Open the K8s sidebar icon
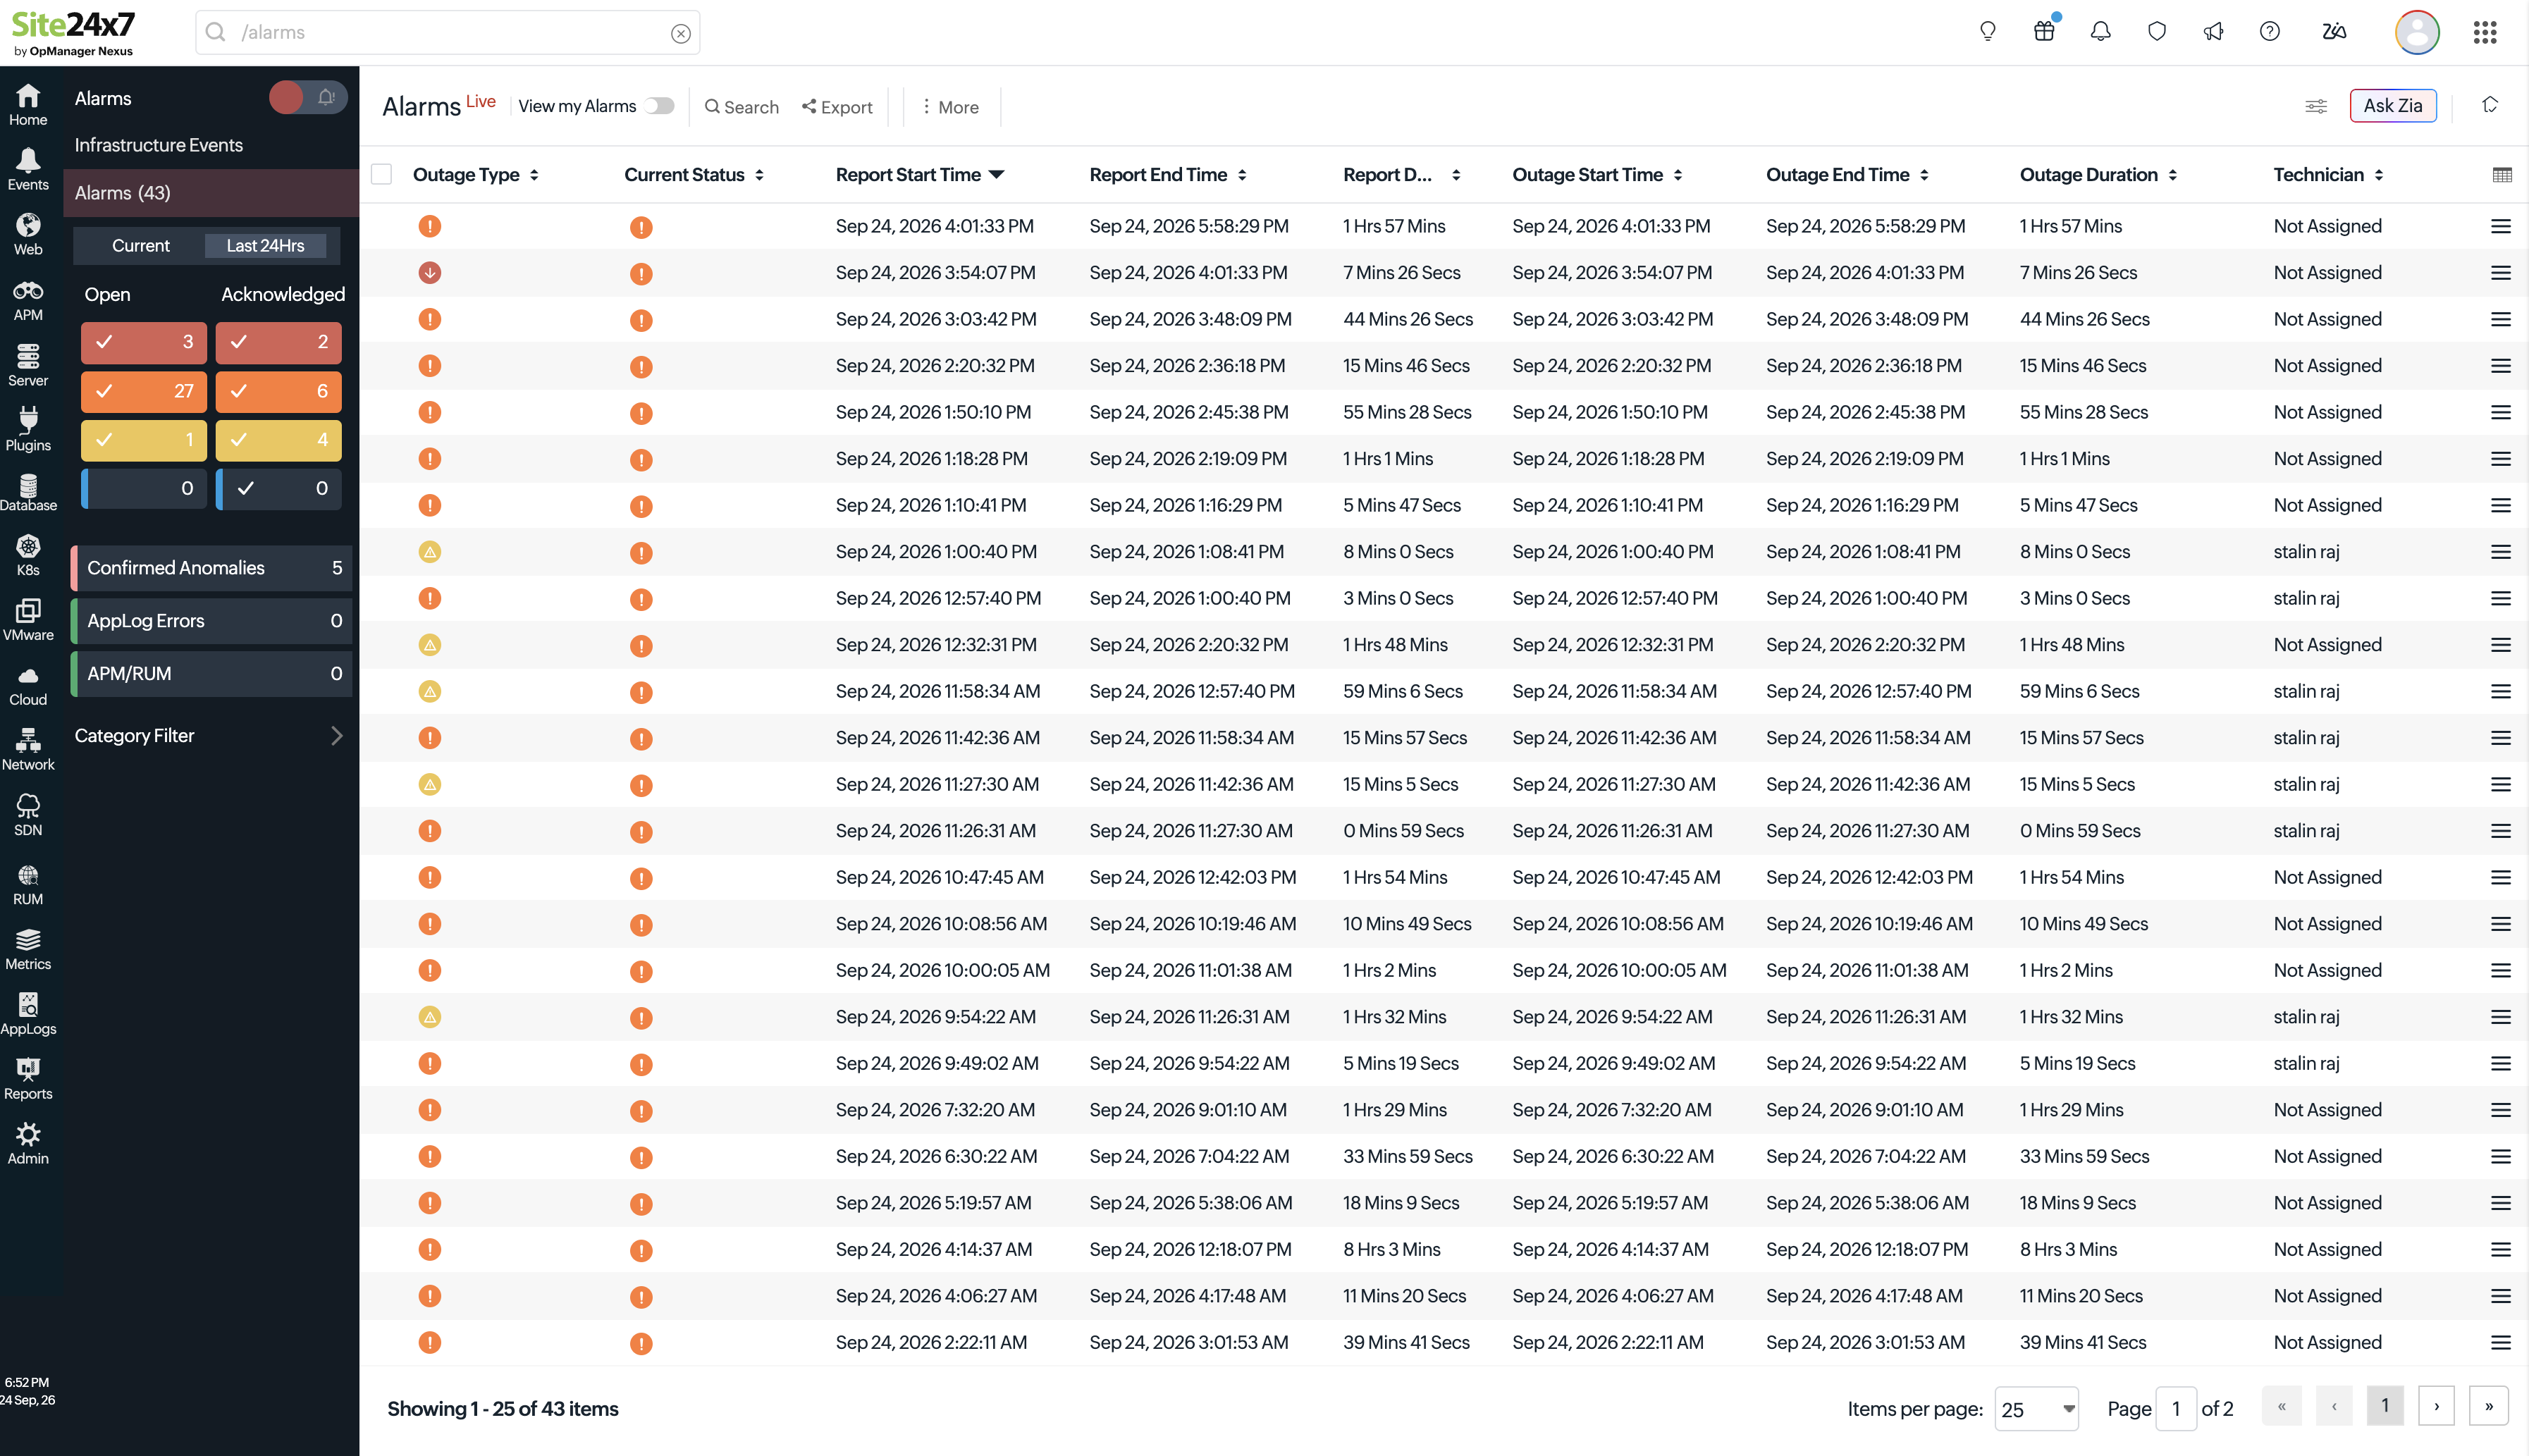 pos(28,556)
